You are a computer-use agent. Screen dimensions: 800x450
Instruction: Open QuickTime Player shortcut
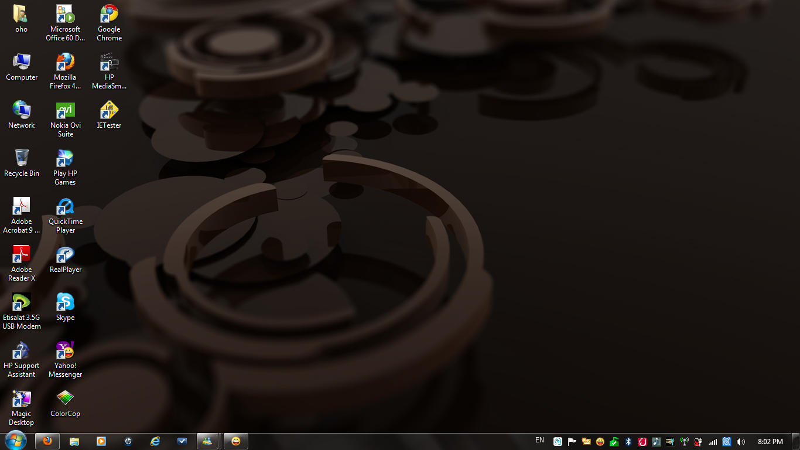tap(65, 207)
